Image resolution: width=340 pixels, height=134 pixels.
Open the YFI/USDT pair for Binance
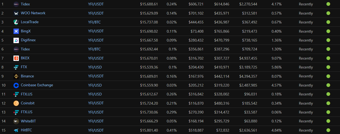pos(96,76)
